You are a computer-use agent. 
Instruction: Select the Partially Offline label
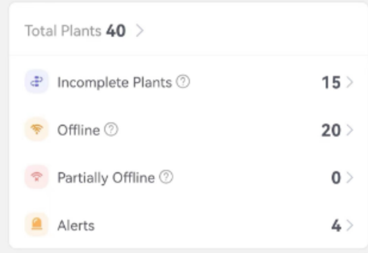pyautogui.click(x=106, y=178)
